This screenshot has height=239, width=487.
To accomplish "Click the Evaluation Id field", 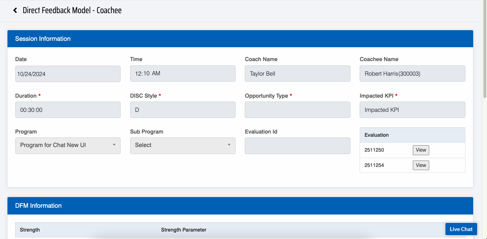I will tap(297, 146).
